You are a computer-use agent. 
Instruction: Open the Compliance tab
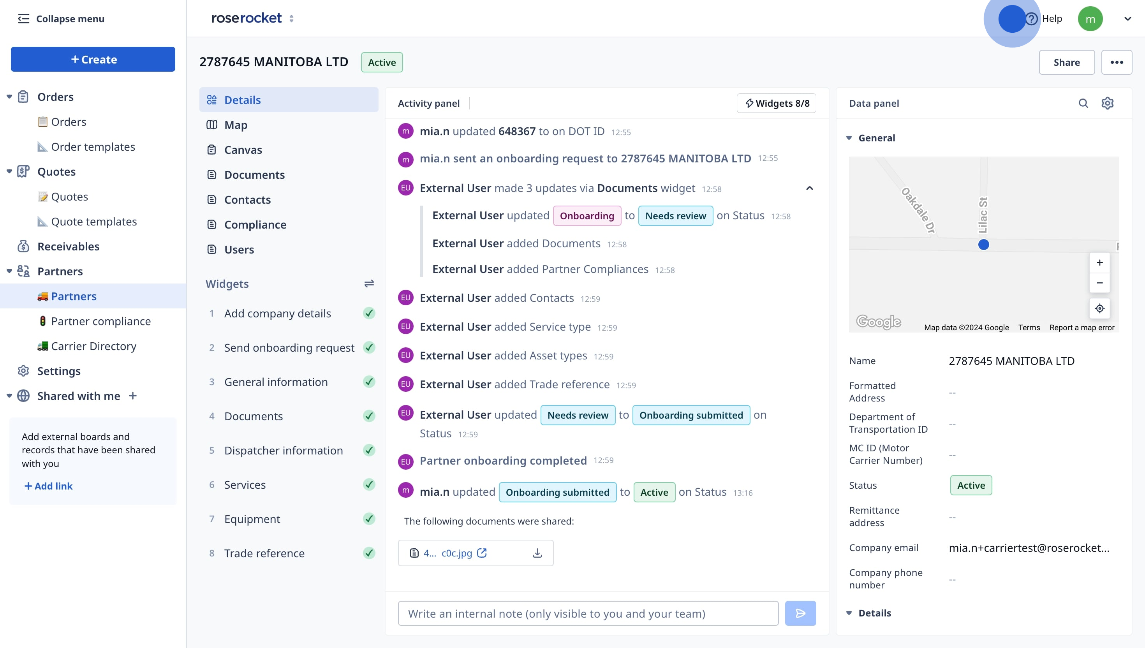(x=255, y=225)
